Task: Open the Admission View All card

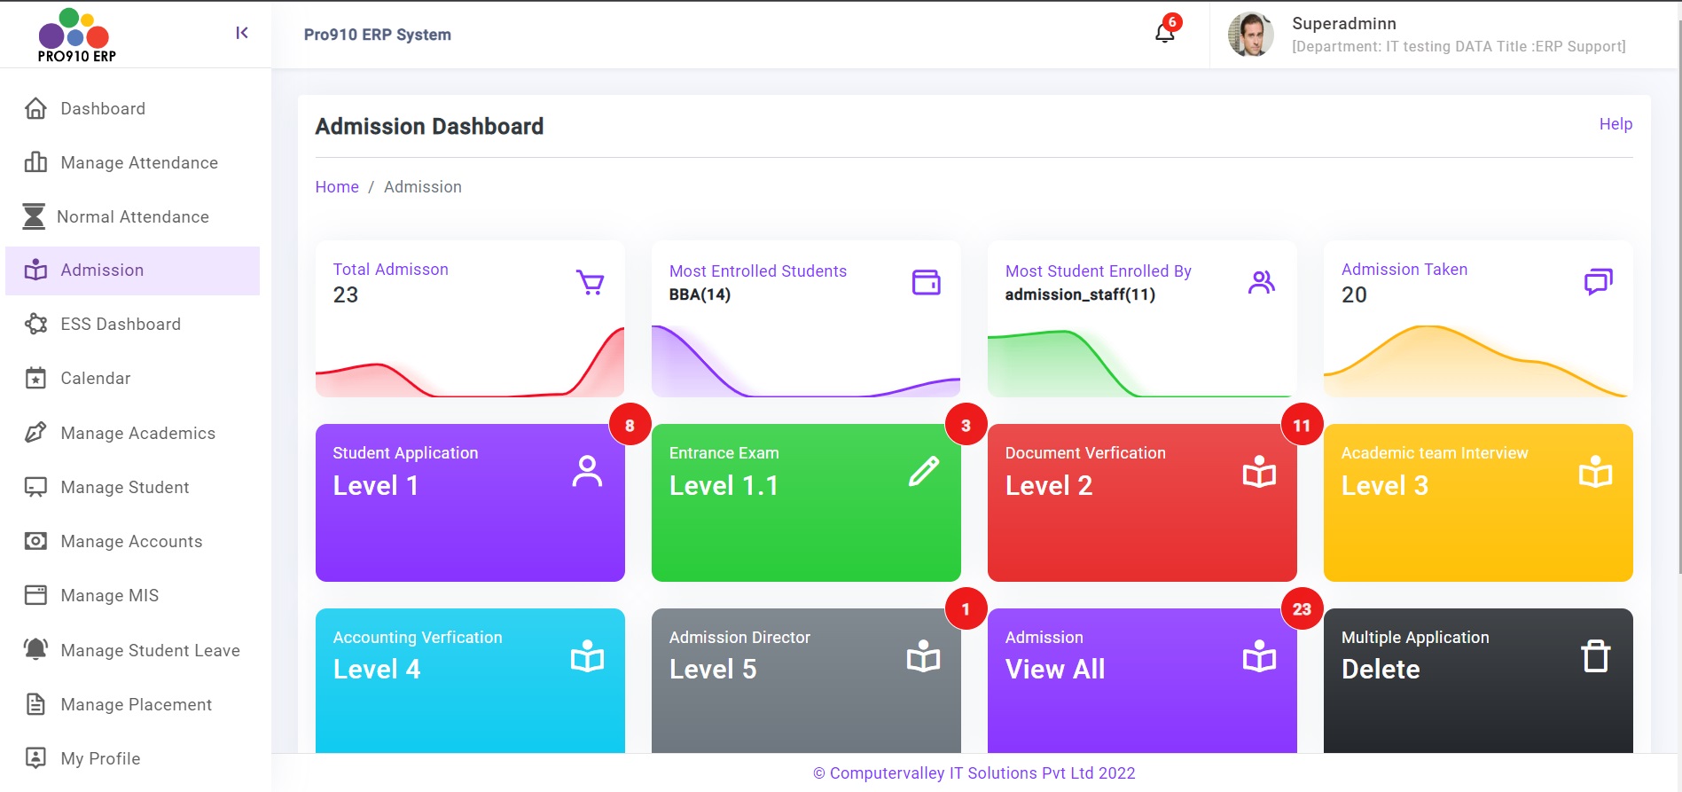Action: point(1141,680)
